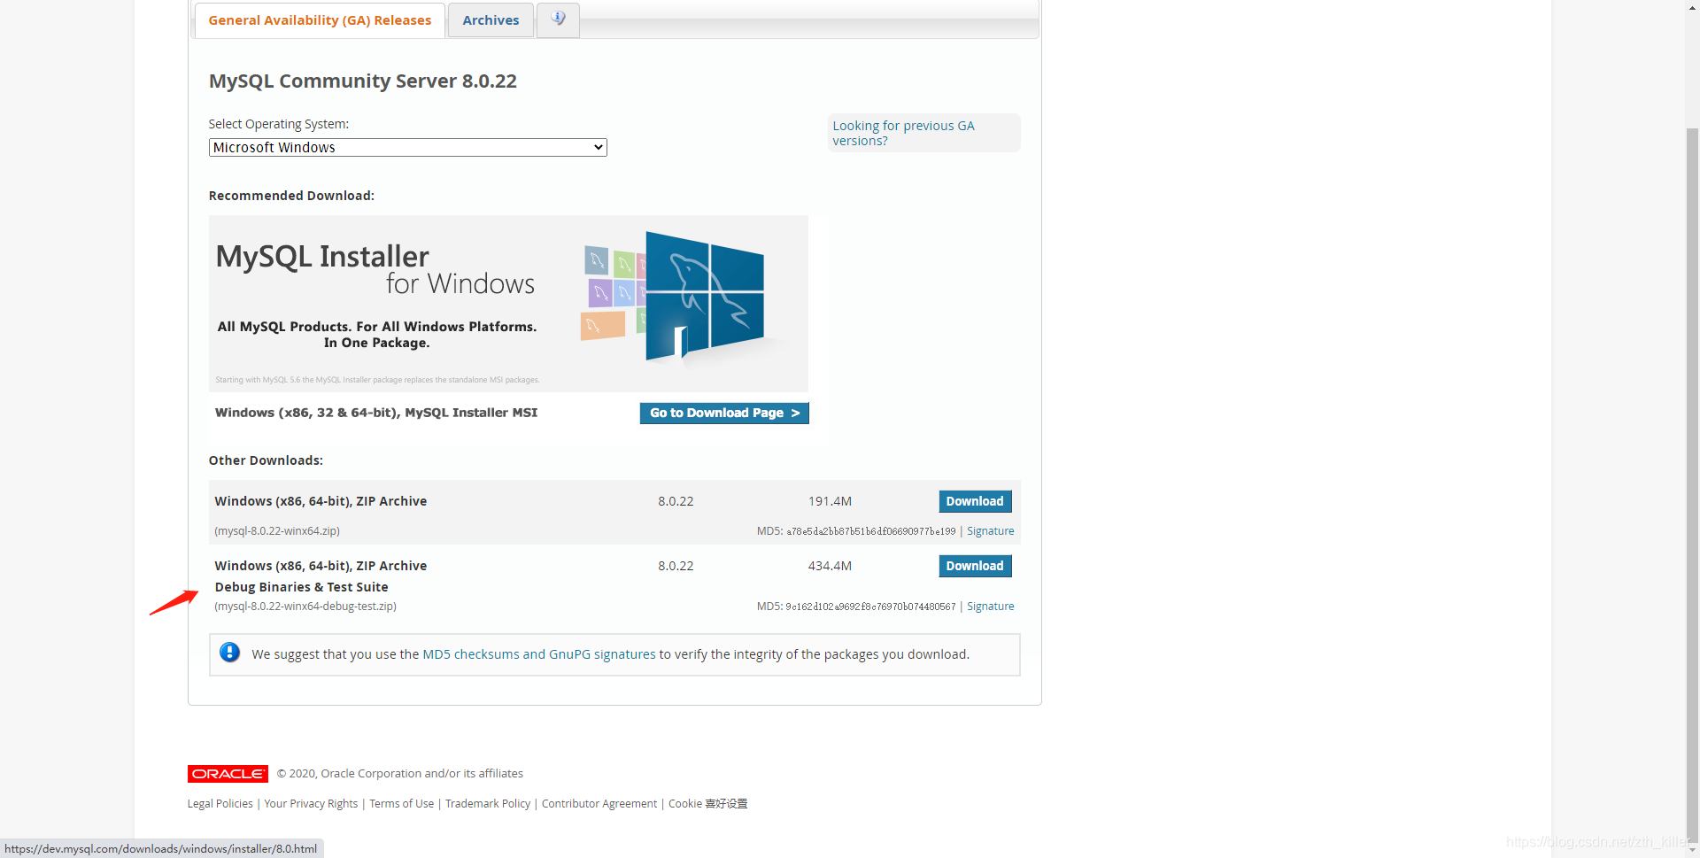This screenshot has height=858, width=1700.
Task: Click the MySQL Installer for Windows banner
Action: tap(508, 303)
